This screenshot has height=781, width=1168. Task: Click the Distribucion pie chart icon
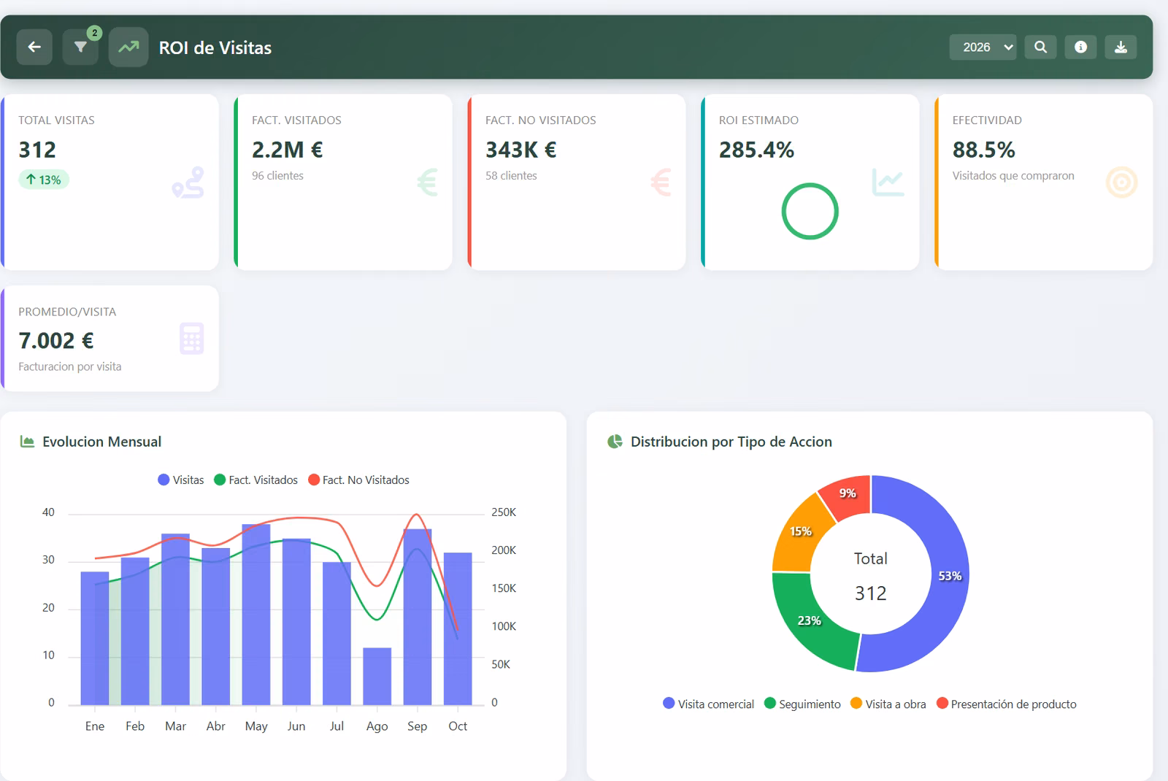[615, 442]
